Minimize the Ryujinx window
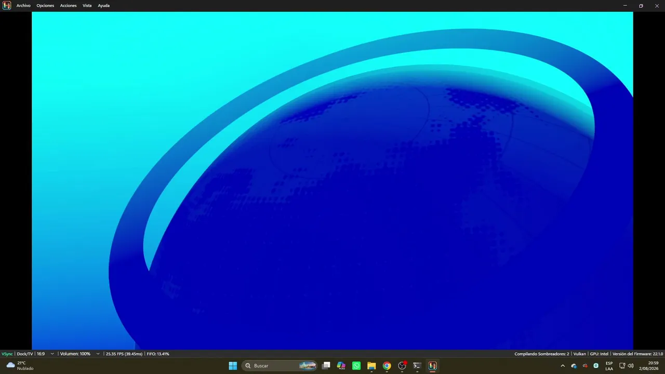The height and width of the screenshot is (374, 665). [625, 6]
